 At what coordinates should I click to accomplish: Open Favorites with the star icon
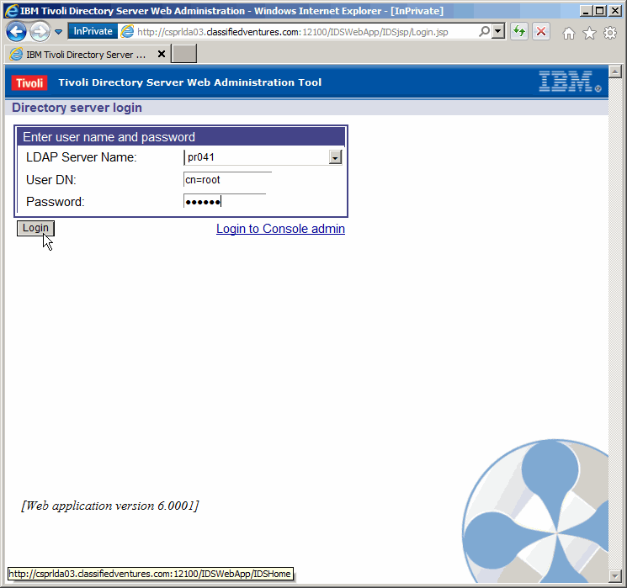(x=589, y=33)
